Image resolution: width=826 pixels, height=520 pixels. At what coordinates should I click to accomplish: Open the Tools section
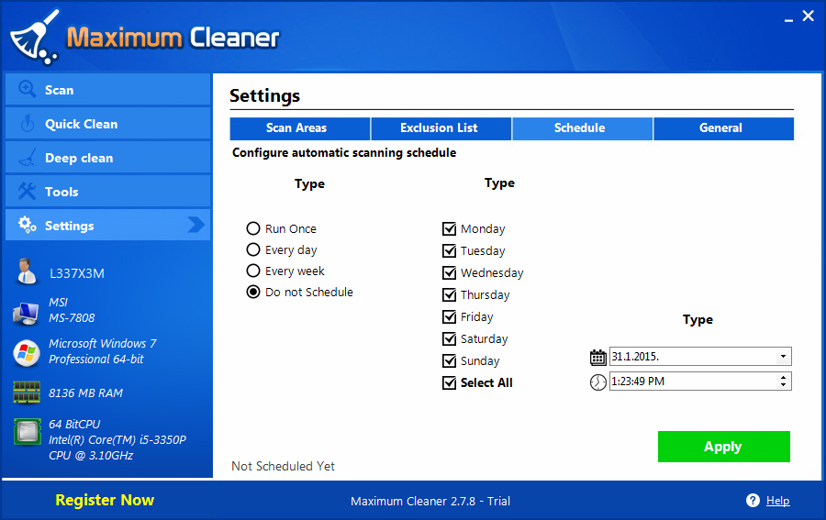[x=107, y=191]
